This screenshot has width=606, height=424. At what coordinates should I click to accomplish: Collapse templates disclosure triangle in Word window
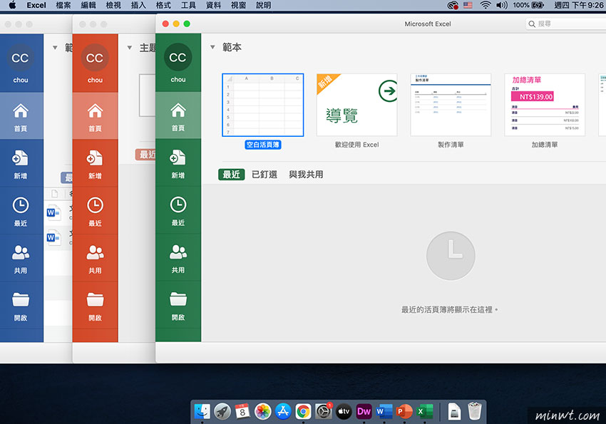click(55, 48)
